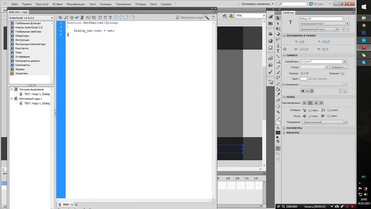
Task: Select the Subselection tool
Action: [x=278, y=23]
